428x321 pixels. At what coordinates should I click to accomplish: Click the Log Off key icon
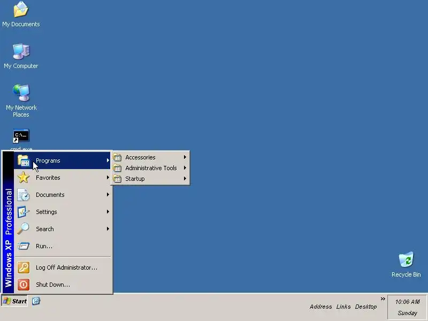tap(24, 267)
